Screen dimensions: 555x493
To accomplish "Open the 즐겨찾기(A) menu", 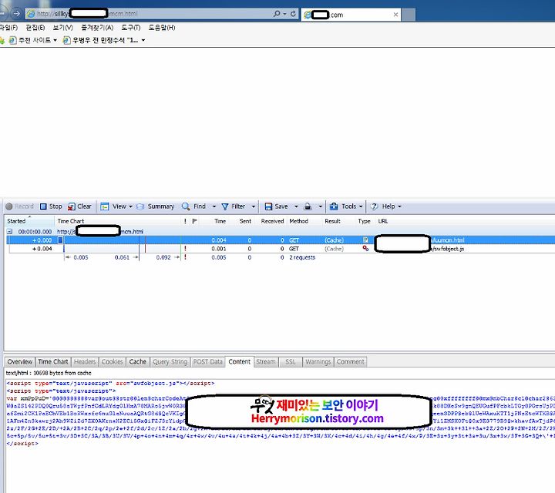I will click(97, 28).
